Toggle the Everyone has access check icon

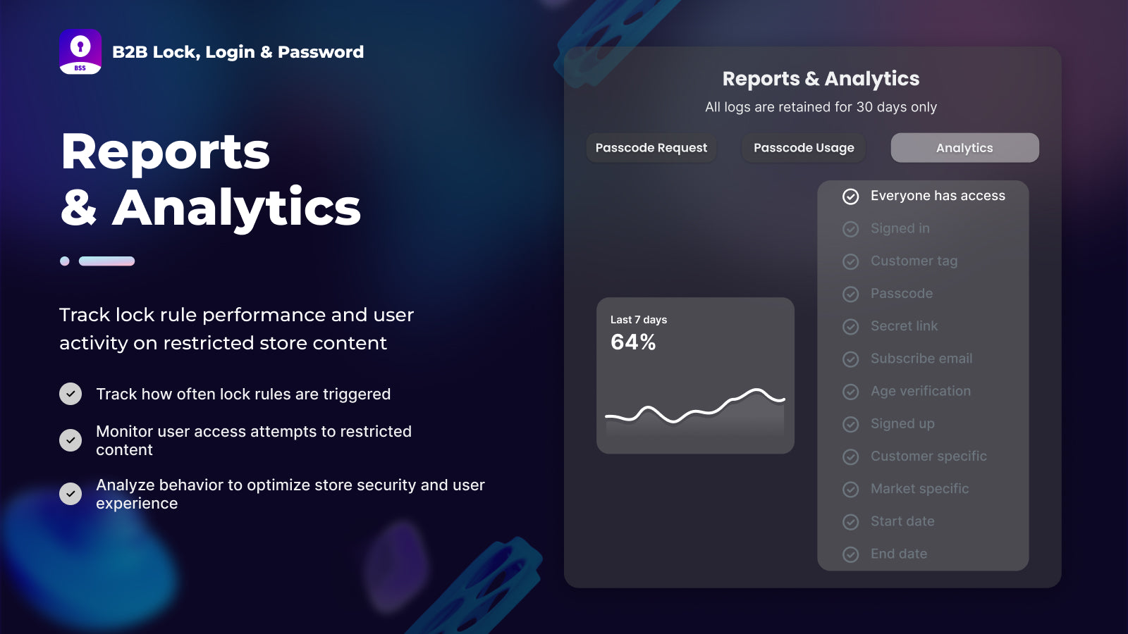(851, 197)
